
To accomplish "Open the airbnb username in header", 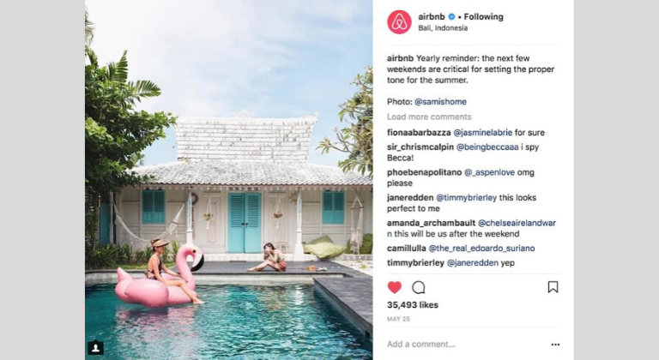I will [432, 17].
